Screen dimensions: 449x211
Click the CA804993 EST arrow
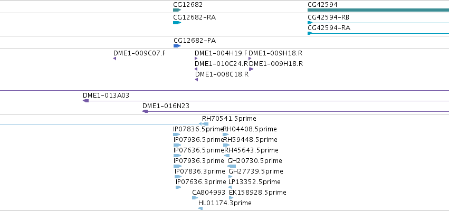point(195,198)
